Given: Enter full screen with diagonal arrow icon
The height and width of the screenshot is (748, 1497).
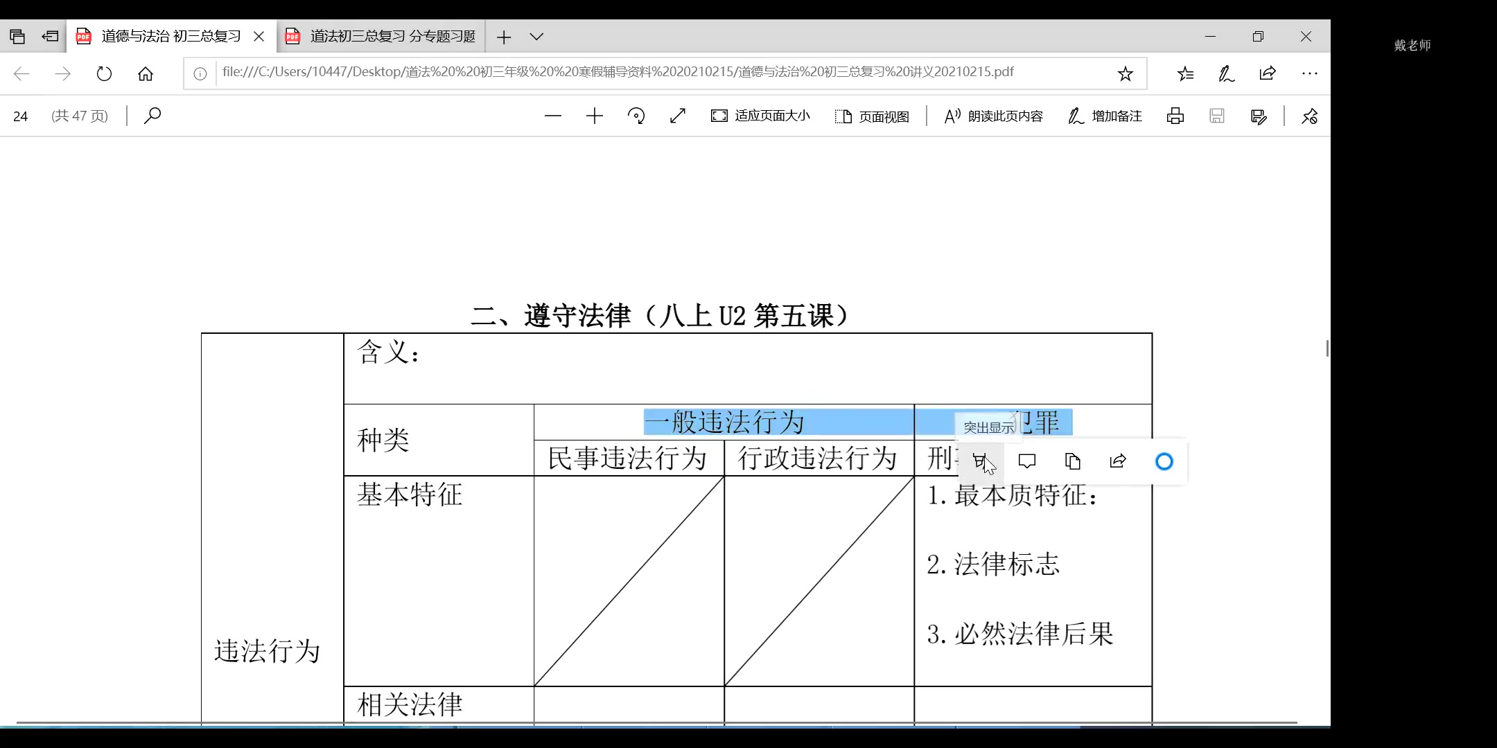Looking at the screenshot, I should tap(678, 116).
